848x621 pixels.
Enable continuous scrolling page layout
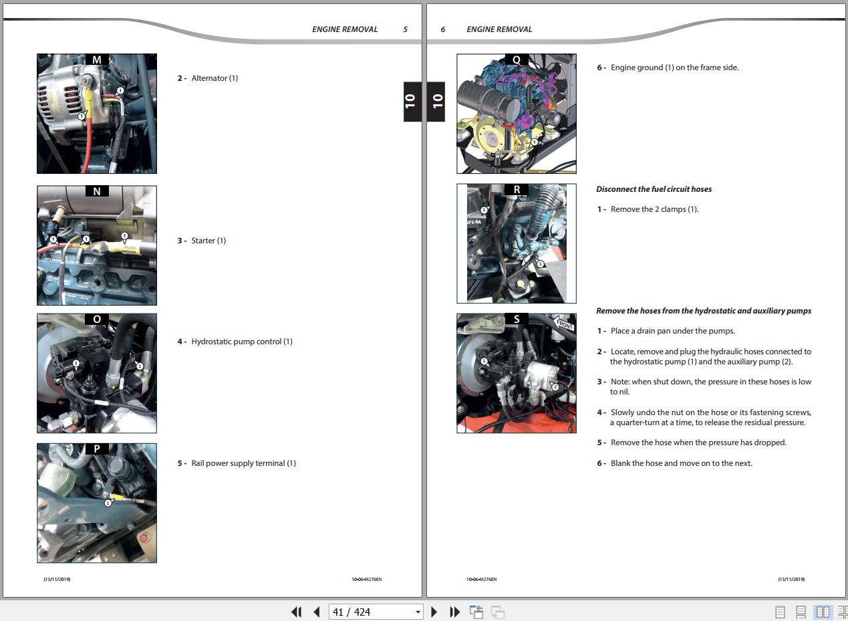pos(801,612)
